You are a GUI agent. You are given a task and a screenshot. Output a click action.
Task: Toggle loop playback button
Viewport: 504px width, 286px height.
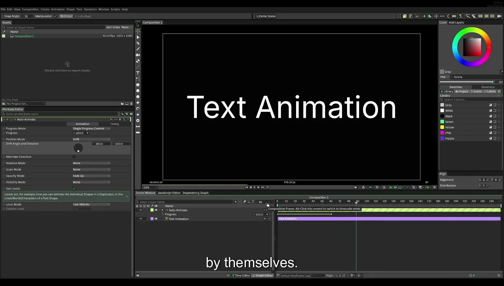(267, 187)
